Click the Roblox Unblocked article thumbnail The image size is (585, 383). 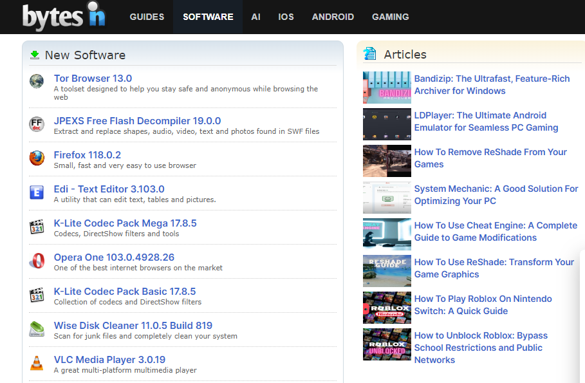[387, 344]
